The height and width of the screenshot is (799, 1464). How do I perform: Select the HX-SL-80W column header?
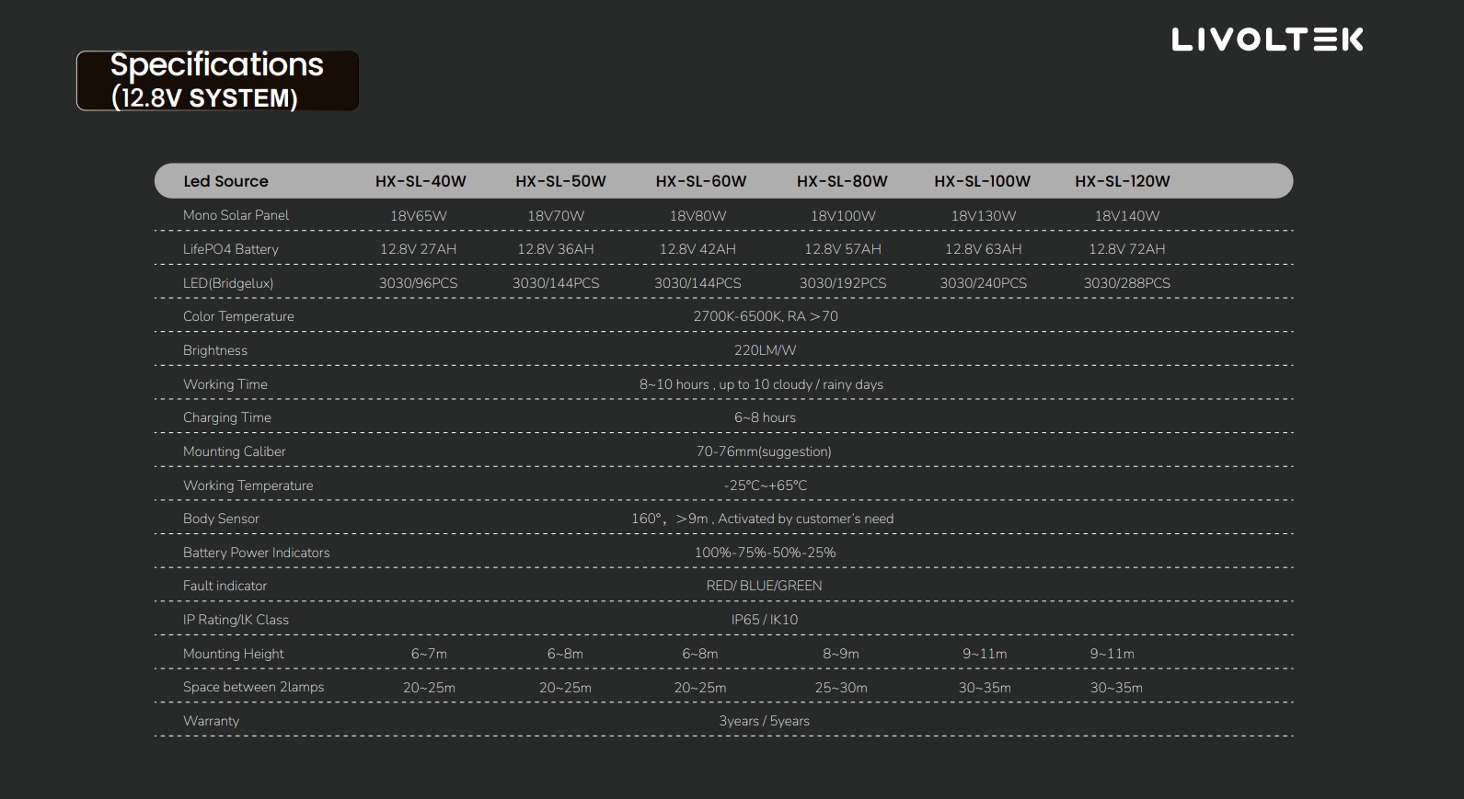point(842,181)
